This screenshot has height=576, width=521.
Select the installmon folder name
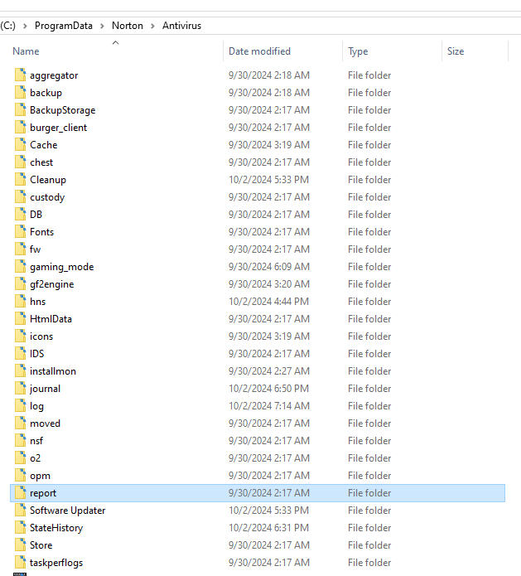point(53,371)
